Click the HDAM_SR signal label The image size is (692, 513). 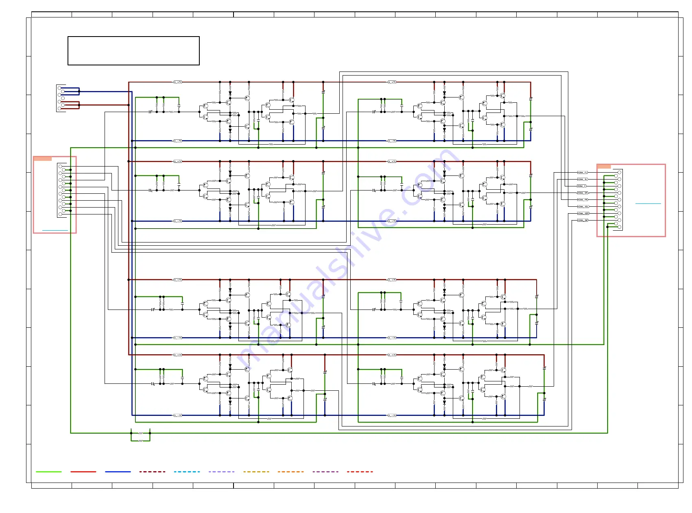pos(583,193)
